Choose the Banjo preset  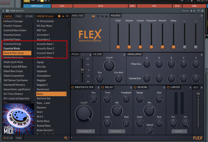pyautogui.click(x=51, y=94)
